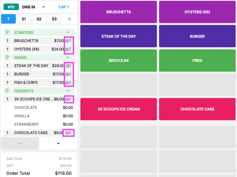Screen dimensions: 237x177
Task: Click the order list down arrow
Action: point(58,143)
